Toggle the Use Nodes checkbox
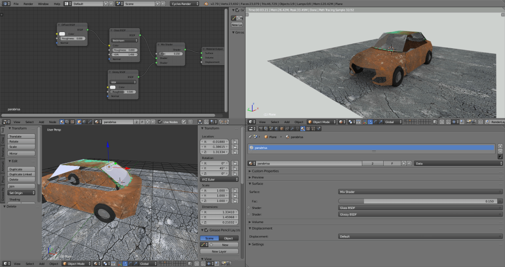Viewport: 505px width, 267px height. coord(160,122)
